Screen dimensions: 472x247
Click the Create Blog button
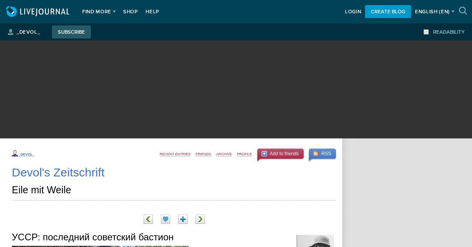[x=388, y=12]
